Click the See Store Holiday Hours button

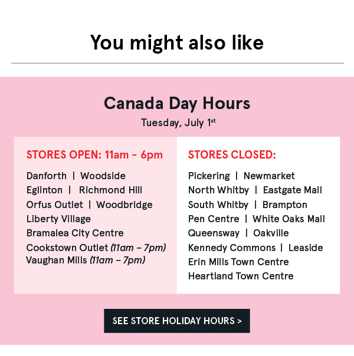click(x=177, y=321)
